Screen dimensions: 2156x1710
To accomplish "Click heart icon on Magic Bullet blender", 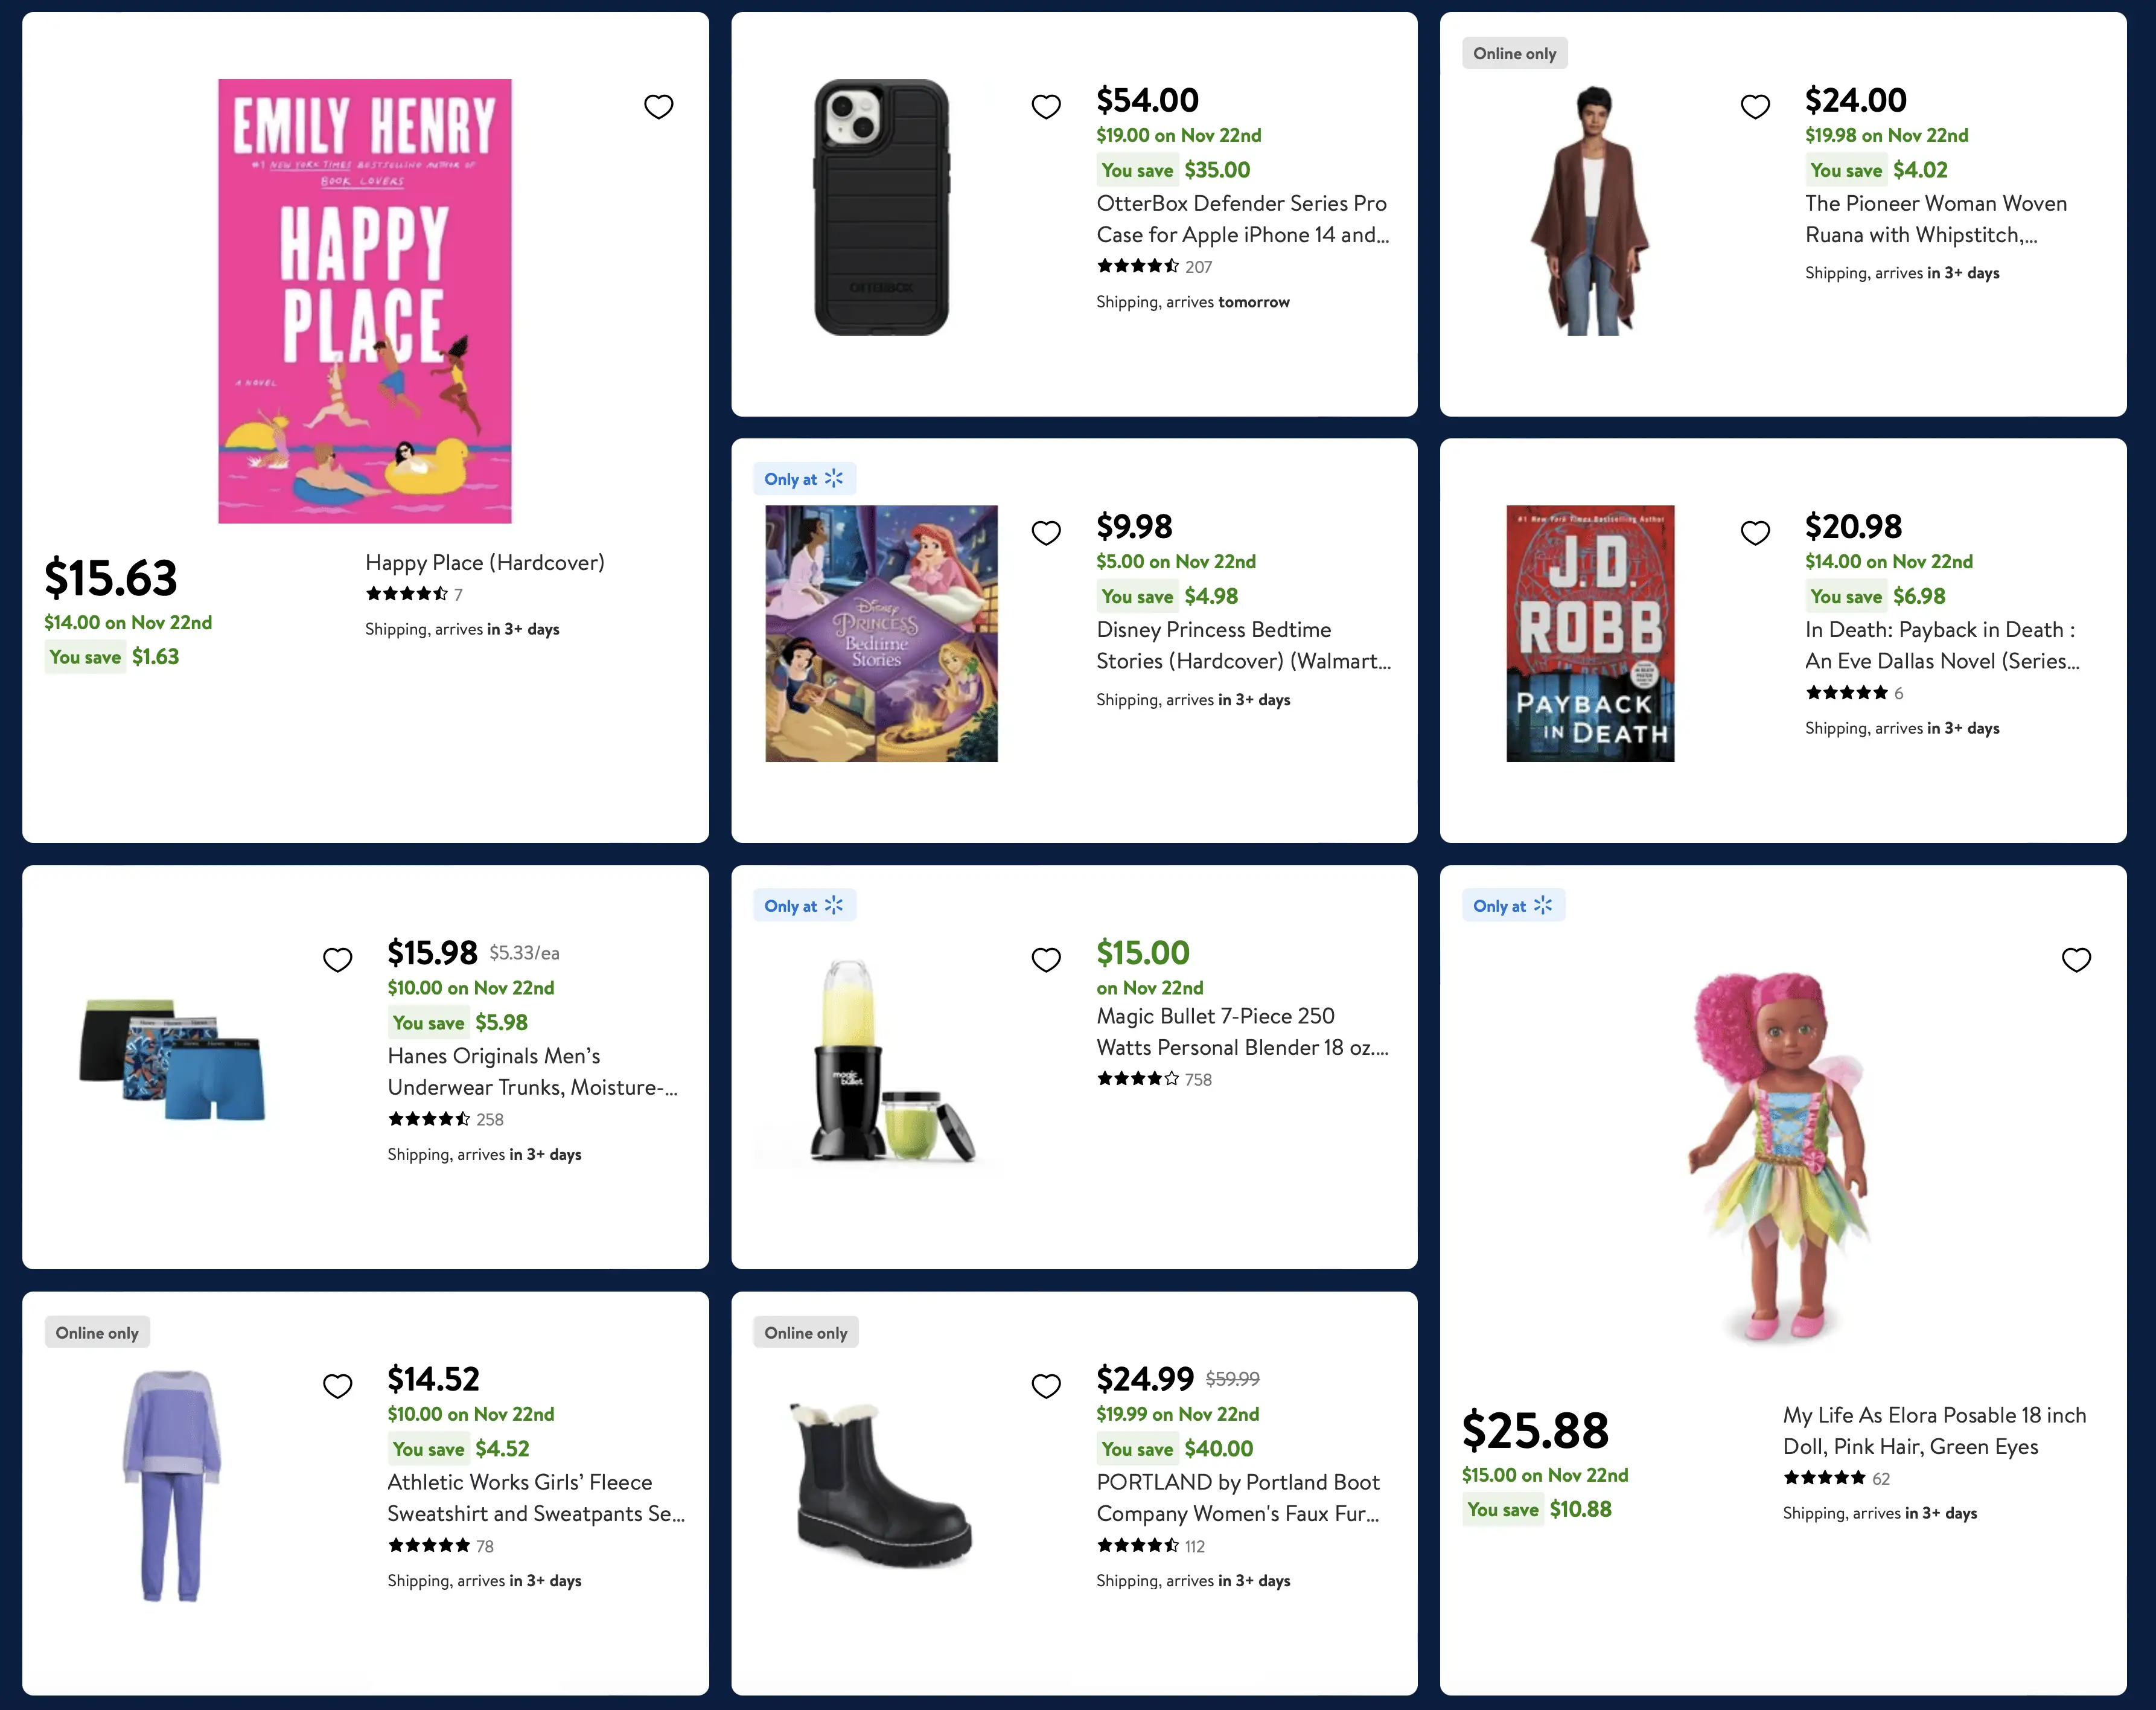I will click(x=1046, y=959).
